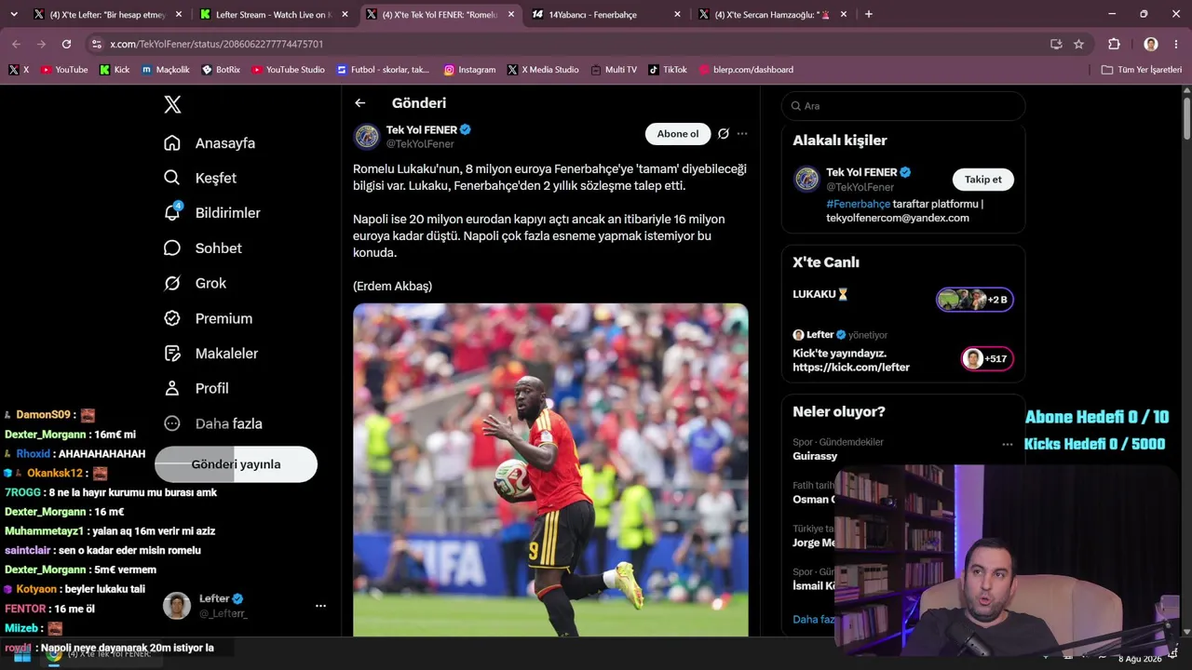This screenshot has width=1192, height=670.
Task: Open the Premium verified badge icon
Action: click(x=172, y=318)
